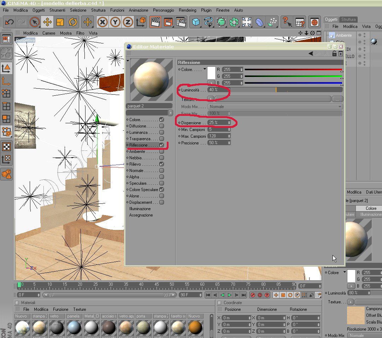Expand the Texture arrow in Riflessione
382x338 pixels.
click(x=211, y=99)
